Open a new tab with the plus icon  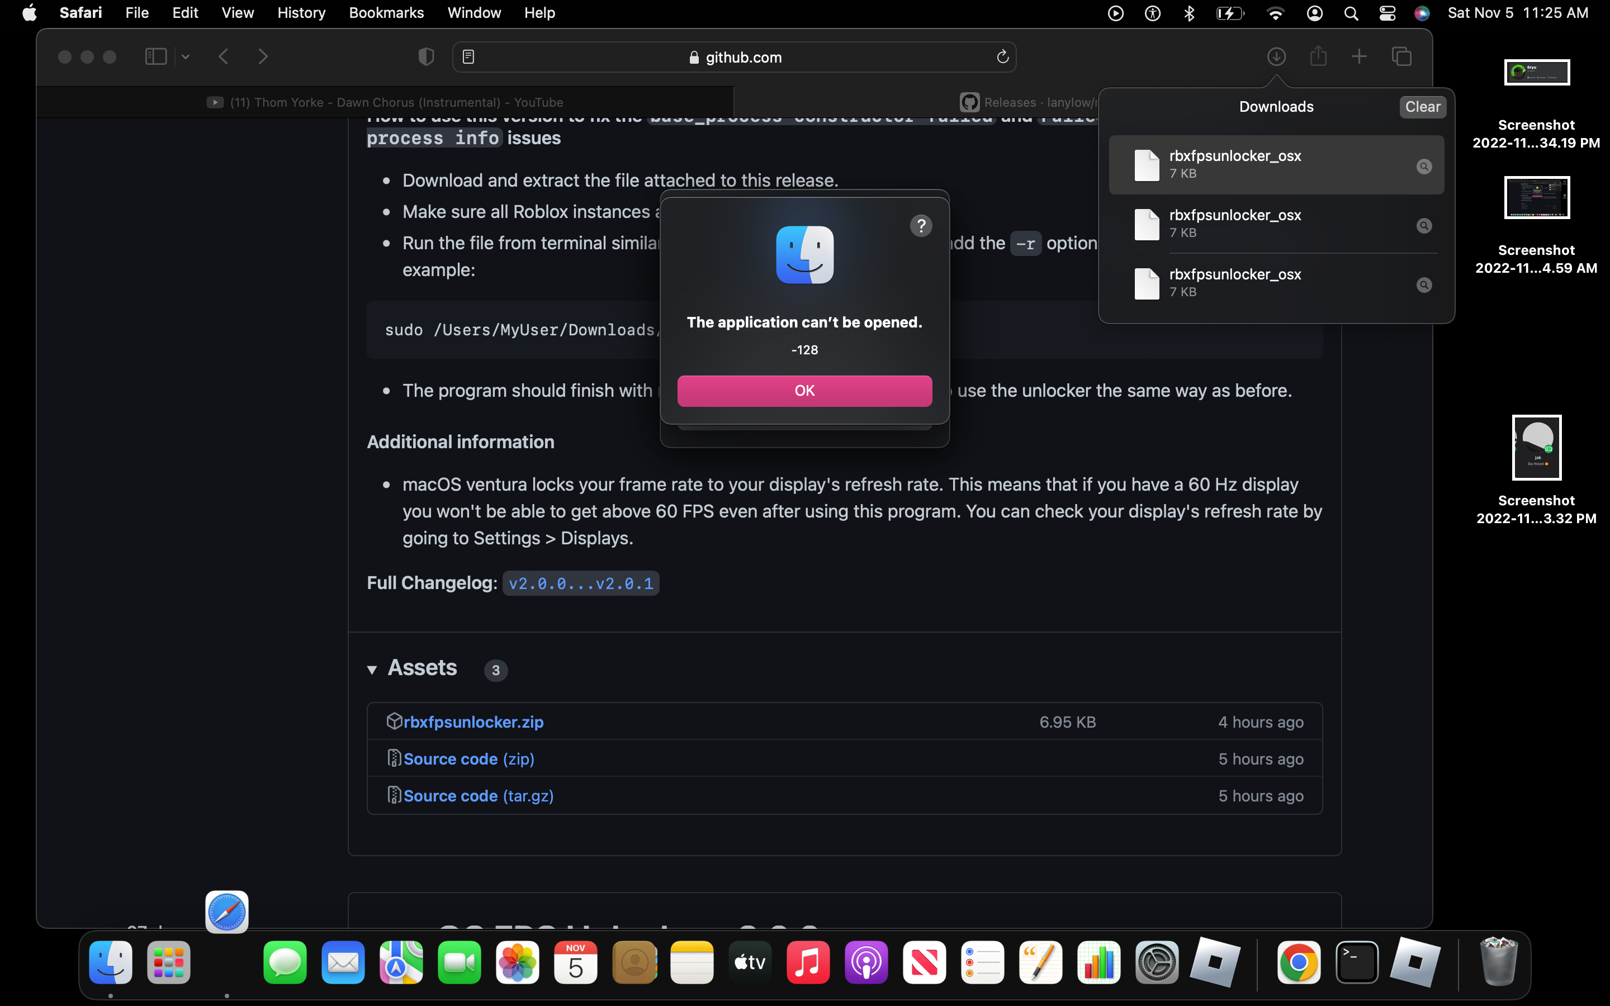point(1359,56)
